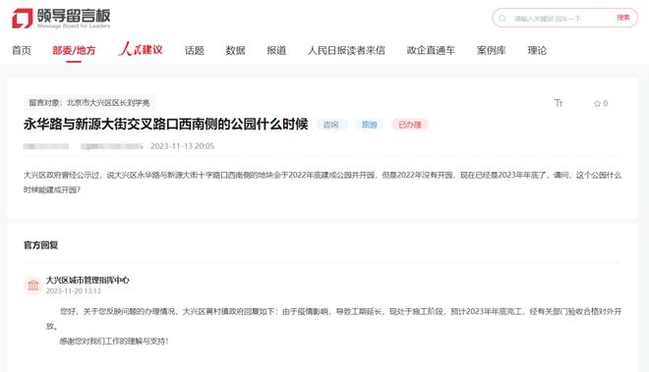Screen dimensions: 649x372
Task: Click the red 搜索 search button
Action: point(622,18)
